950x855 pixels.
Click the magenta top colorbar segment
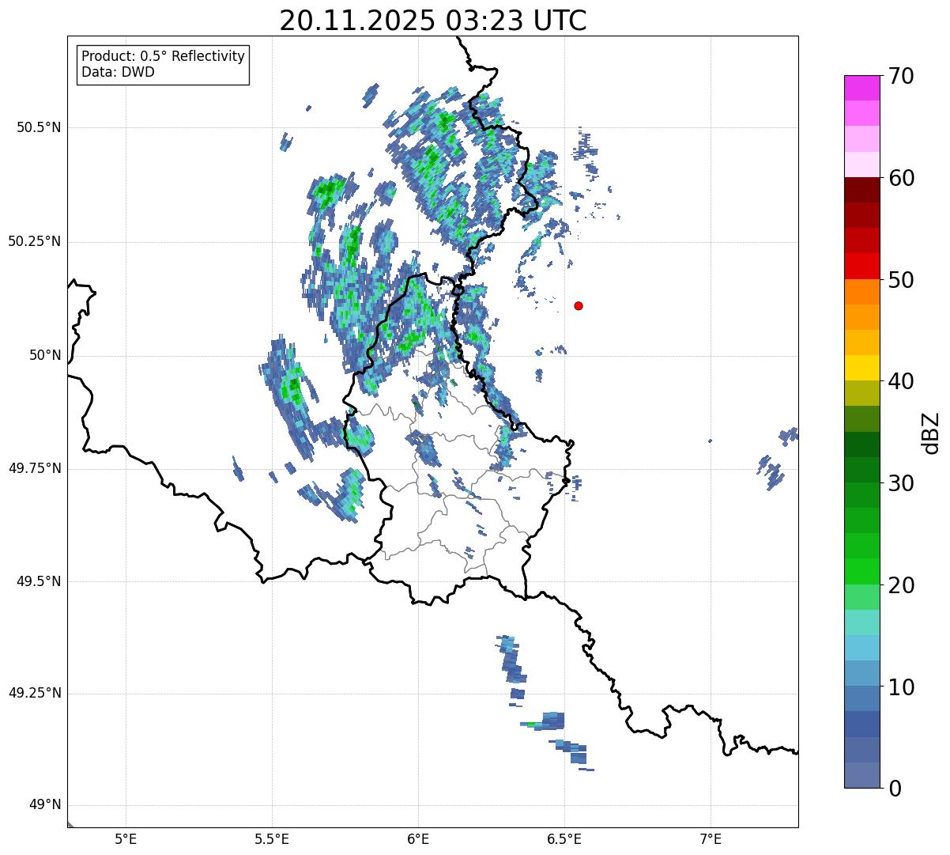coord(861,88)
